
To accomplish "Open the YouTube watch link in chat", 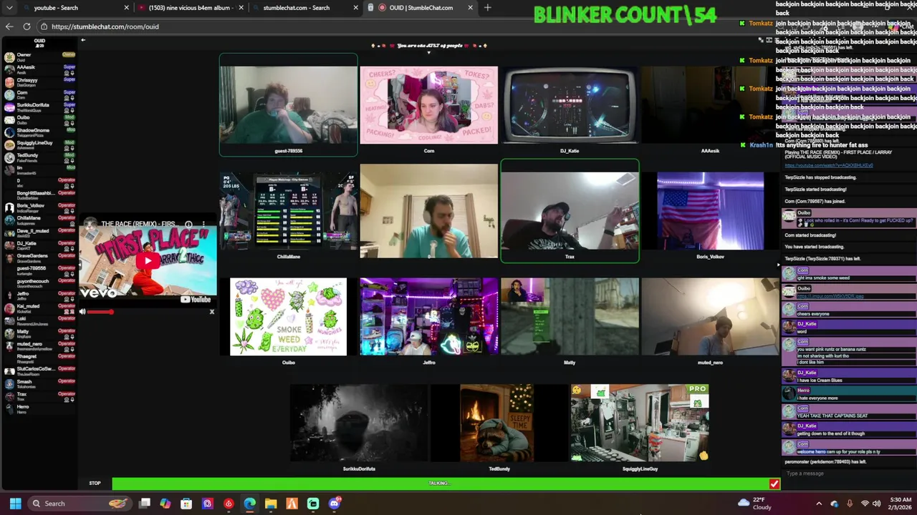I will click(829, 165).
